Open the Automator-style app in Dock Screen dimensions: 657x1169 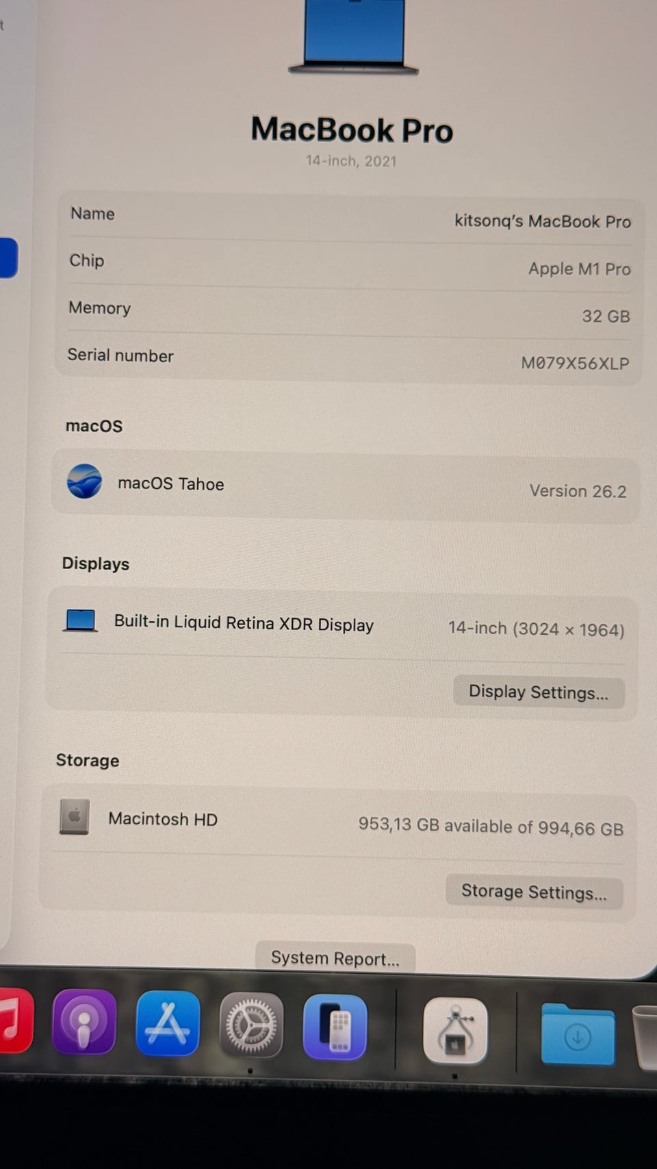click(455, 1031)
